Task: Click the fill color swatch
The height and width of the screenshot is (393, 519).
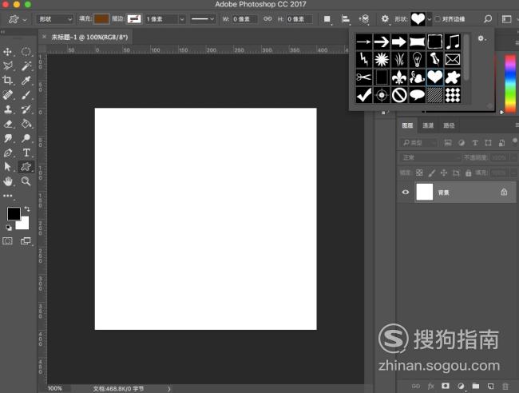Action: (x=101, y=19)
